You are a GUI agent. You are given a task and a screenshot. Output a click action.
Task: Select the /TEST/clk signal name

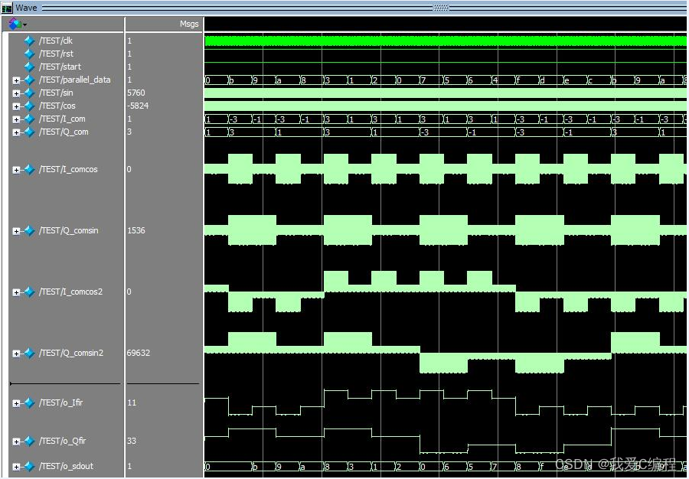pos(56,41)
